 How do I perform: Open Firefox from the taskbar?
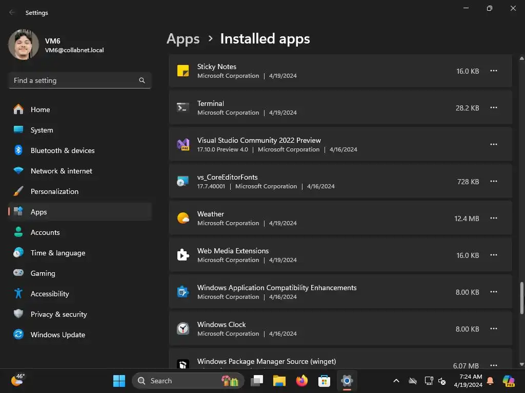coord(301,381)
